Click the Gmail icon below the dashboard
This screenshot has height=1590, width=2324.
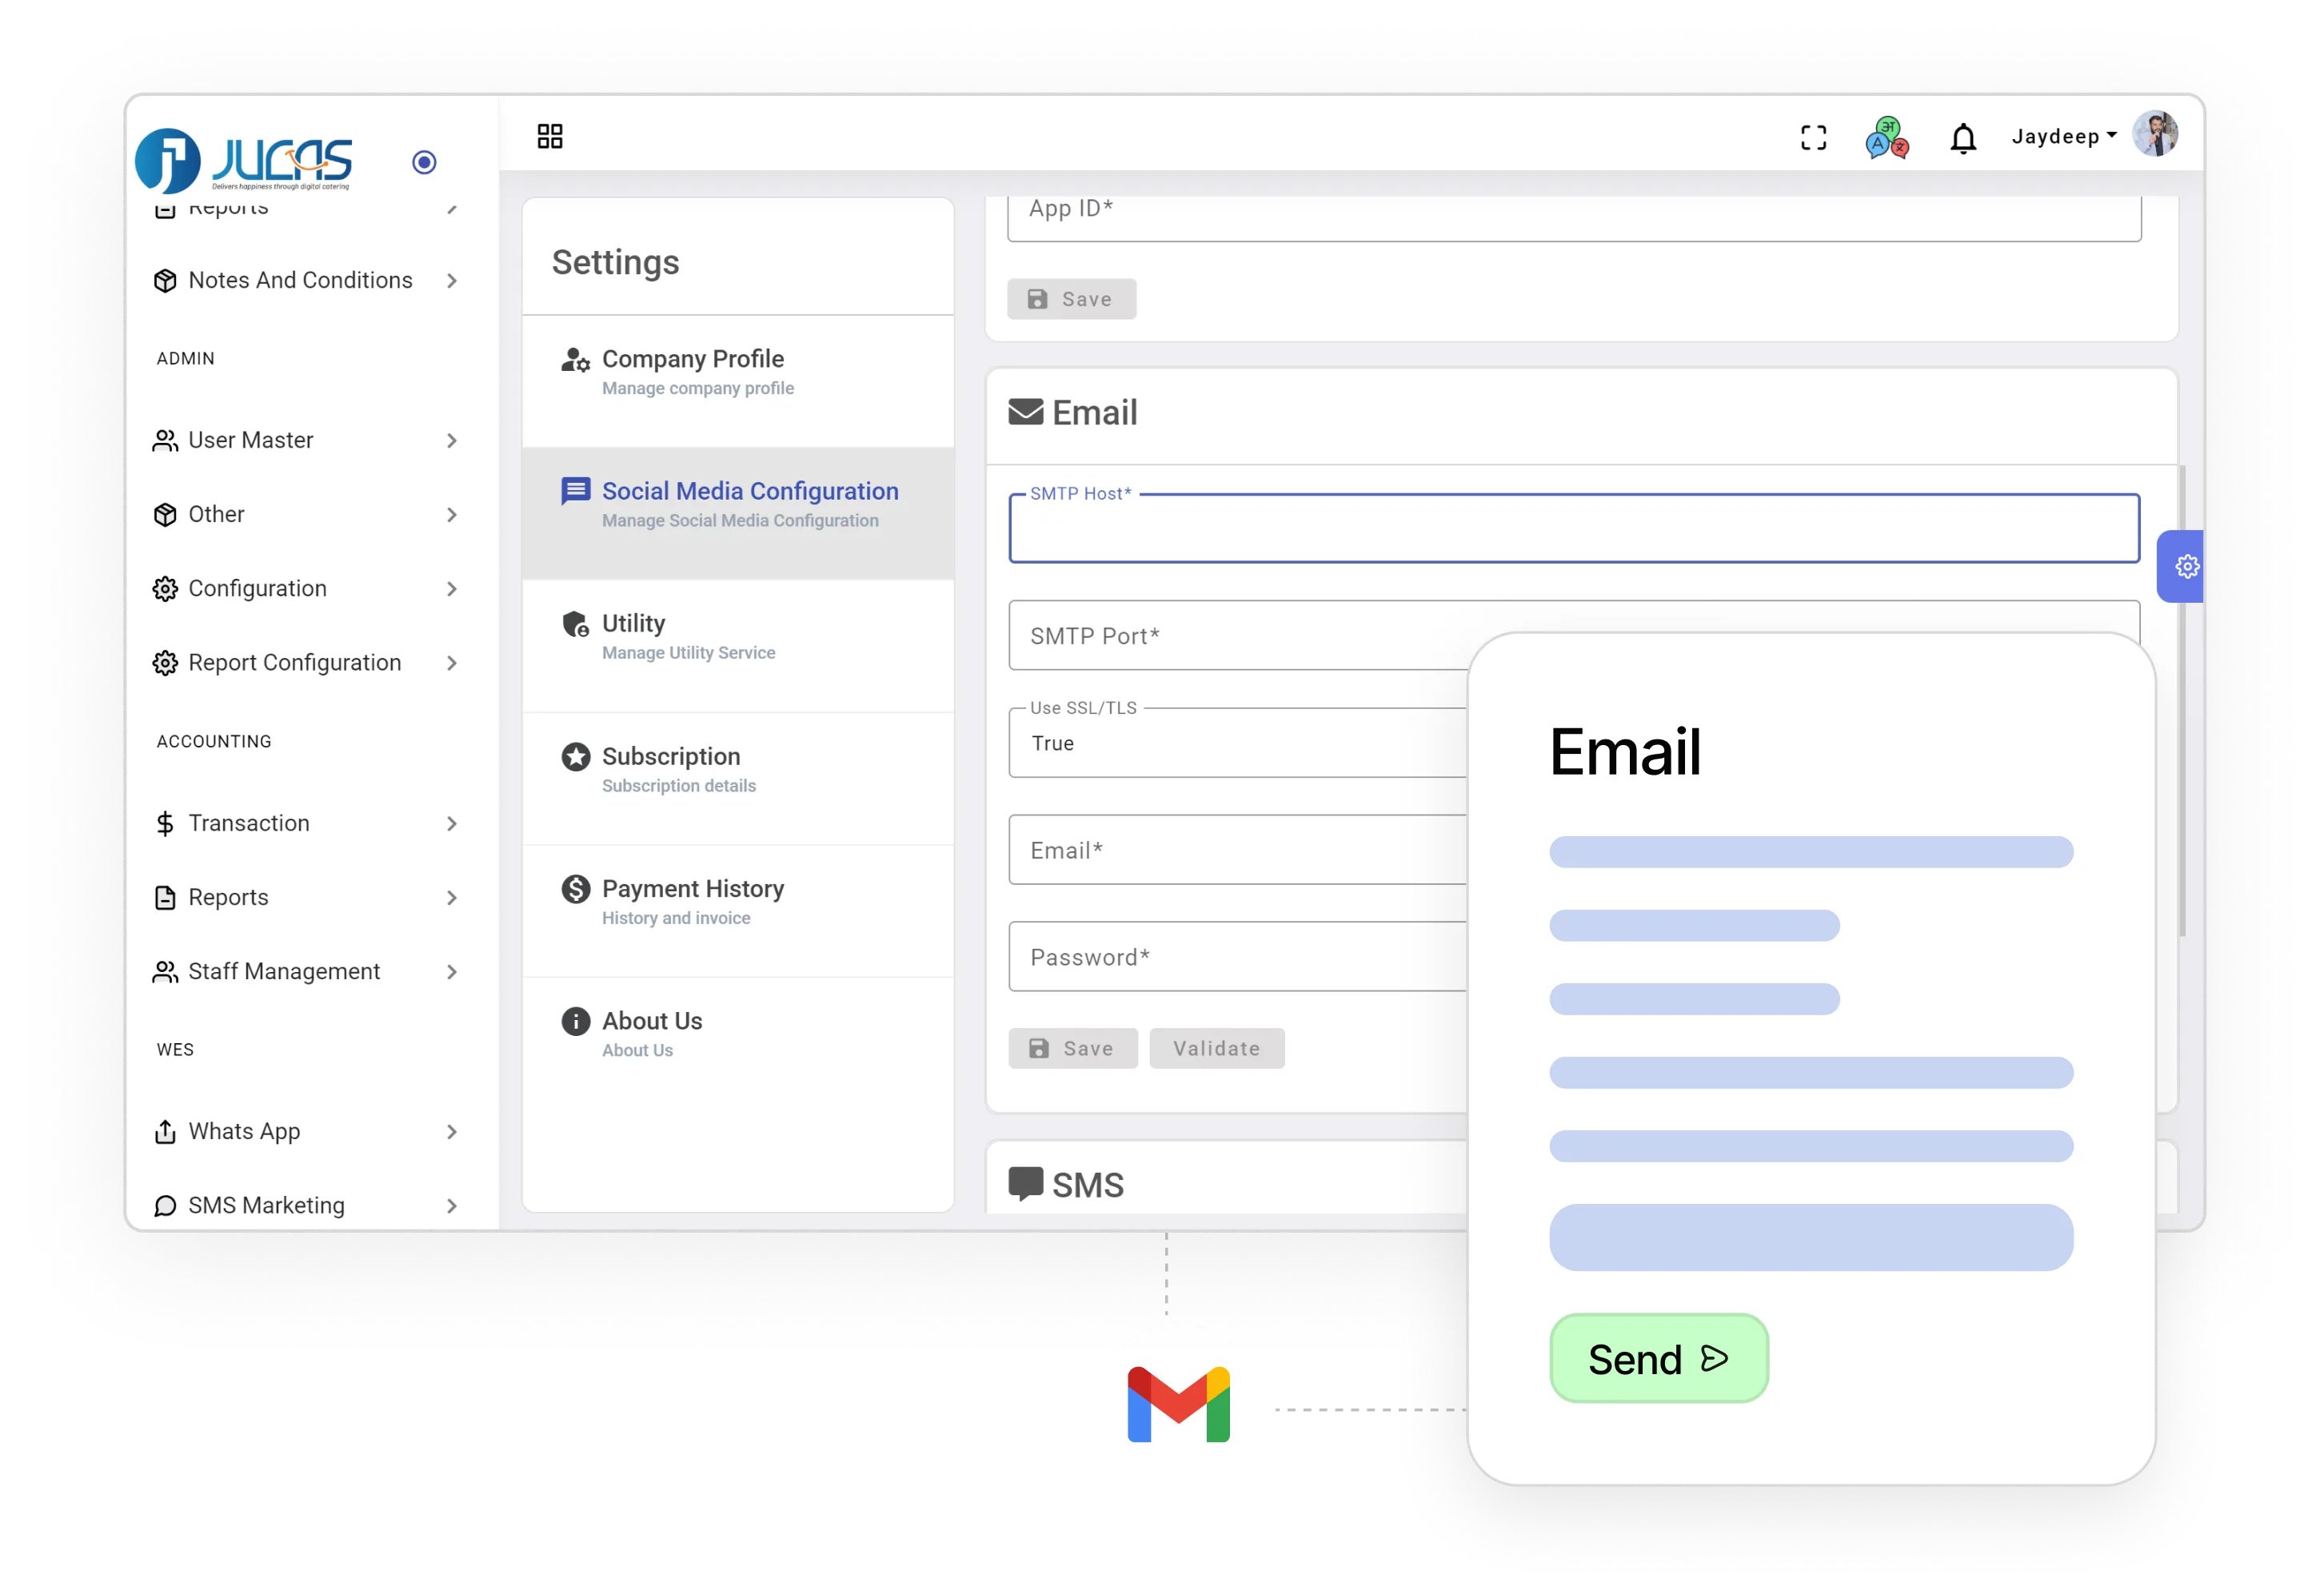[1180, 1403]
